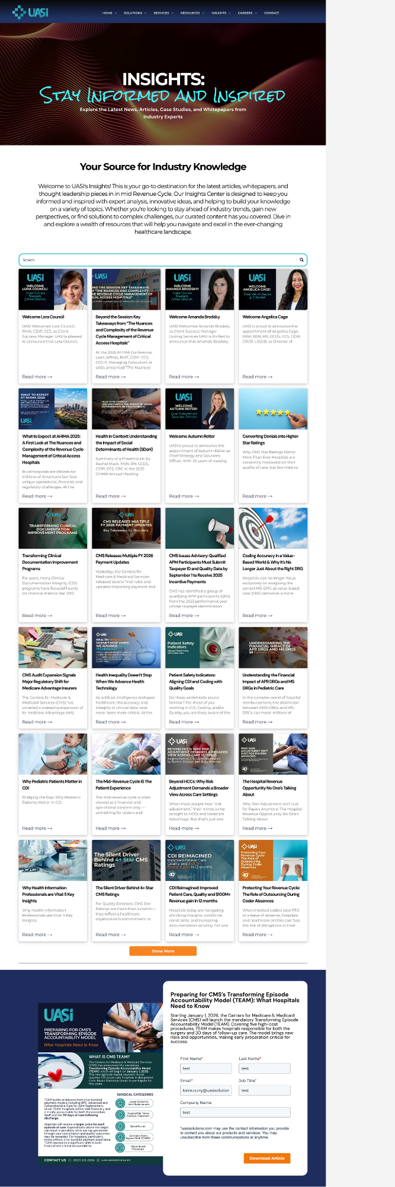The width and height of the screenshot is (395, 1187).
Task: Click the Download Article button
Action: 266,1158
